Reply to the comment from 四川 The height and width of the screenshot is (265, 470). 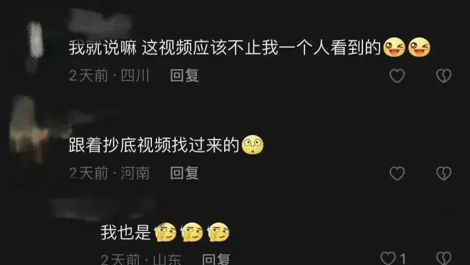(184, 75)
